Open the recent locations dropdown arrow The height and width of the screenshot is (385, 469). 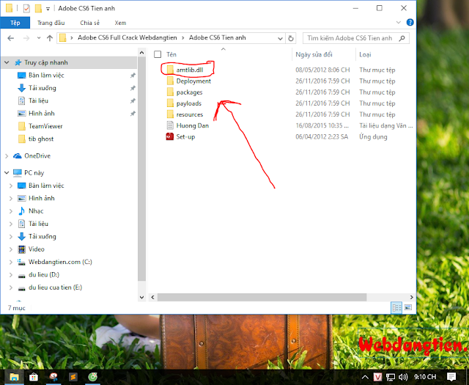(39, 38)
